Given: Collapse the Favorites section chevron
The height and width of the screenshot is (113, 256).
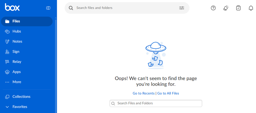Looking at the screenshot, I should point(7,107).
